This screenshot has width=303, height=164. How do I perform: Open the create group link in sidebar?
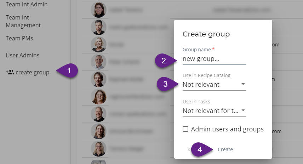click(28, 72)
